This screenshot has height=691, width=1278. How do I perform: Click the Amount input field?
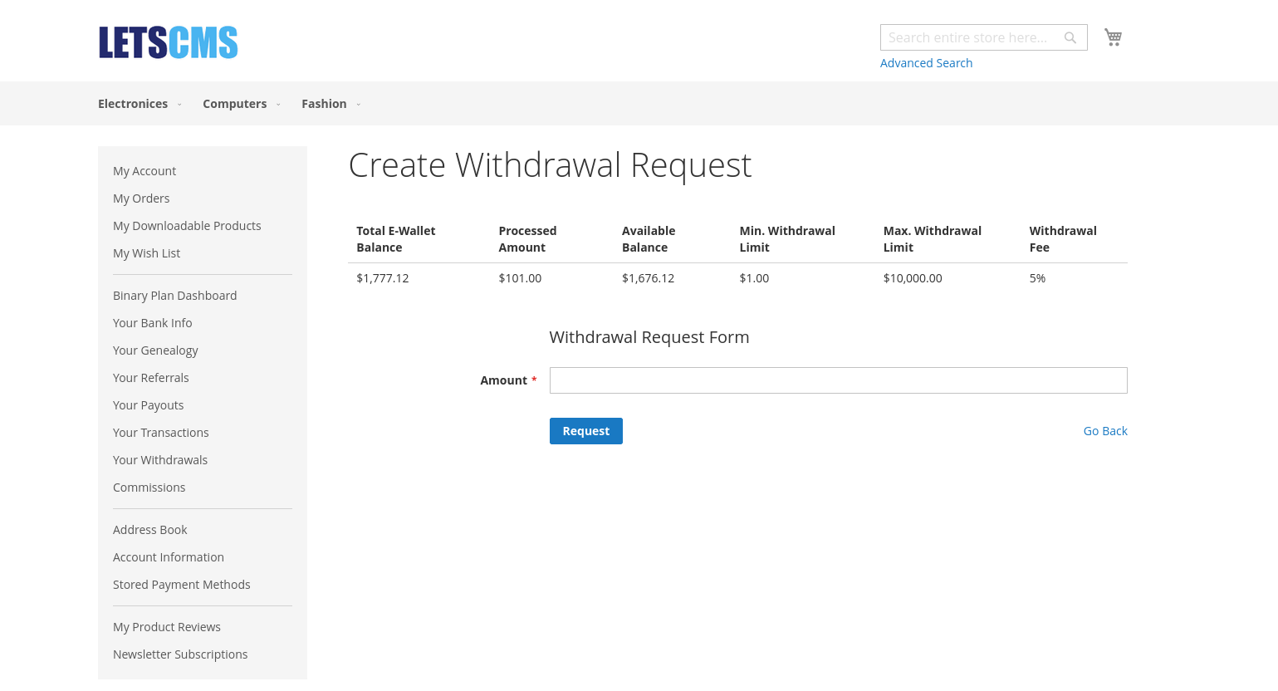click(x=838, y=380)
